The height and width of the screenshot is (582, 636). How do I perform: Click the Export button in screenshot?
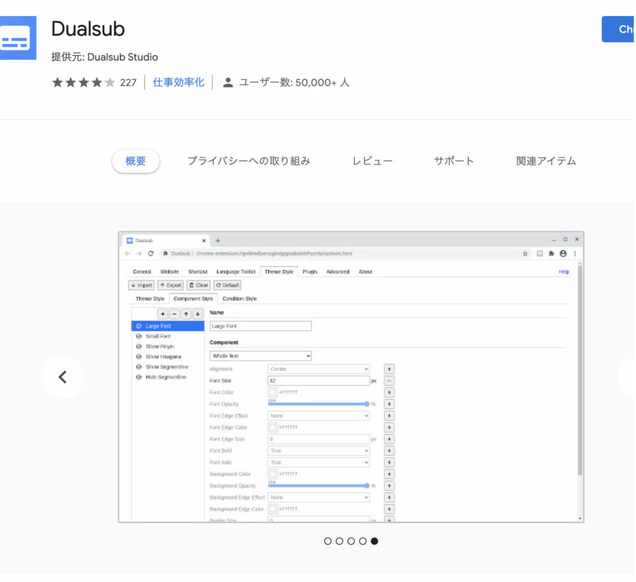(170, 285)
